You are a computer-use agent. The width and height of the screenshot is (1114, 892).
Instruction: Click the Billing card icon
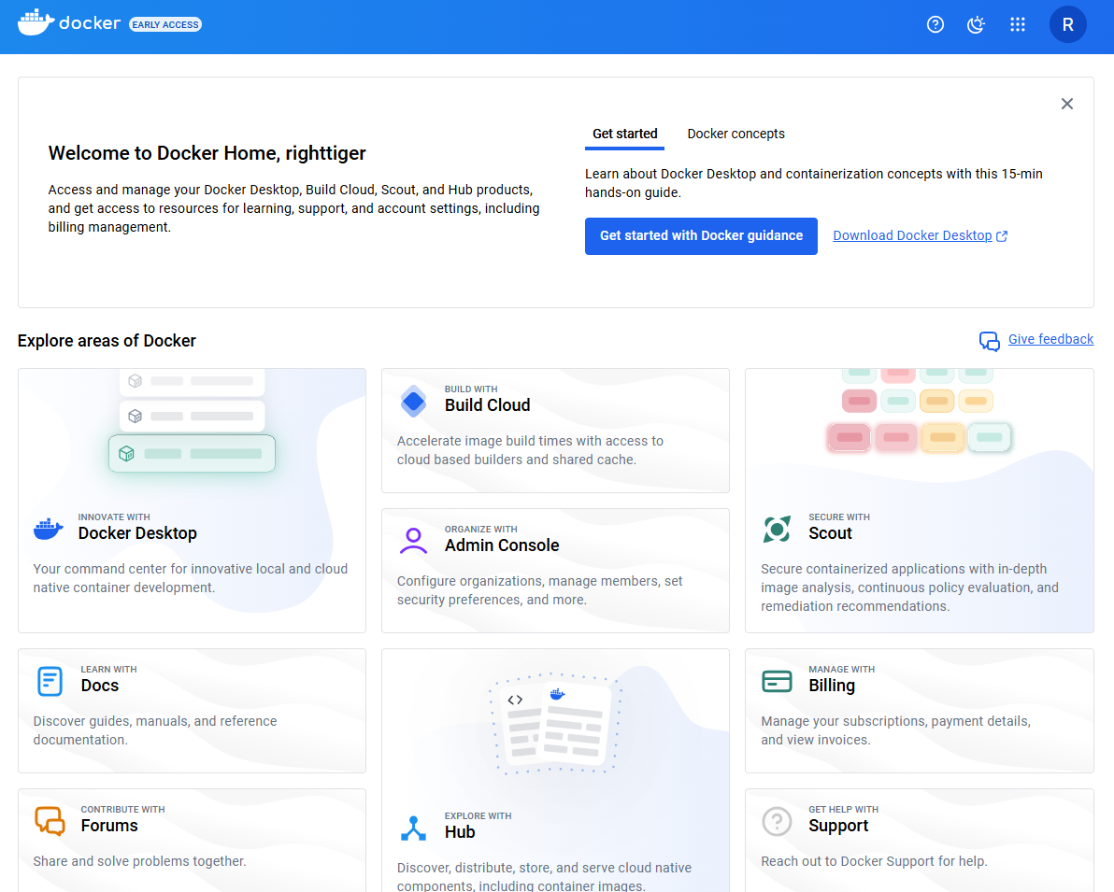tap(777, 681)
